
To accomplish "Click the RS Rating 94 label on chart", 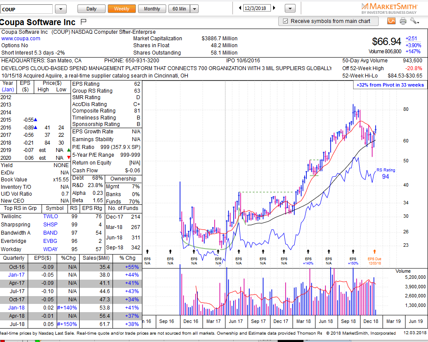I will coord(386,174).
